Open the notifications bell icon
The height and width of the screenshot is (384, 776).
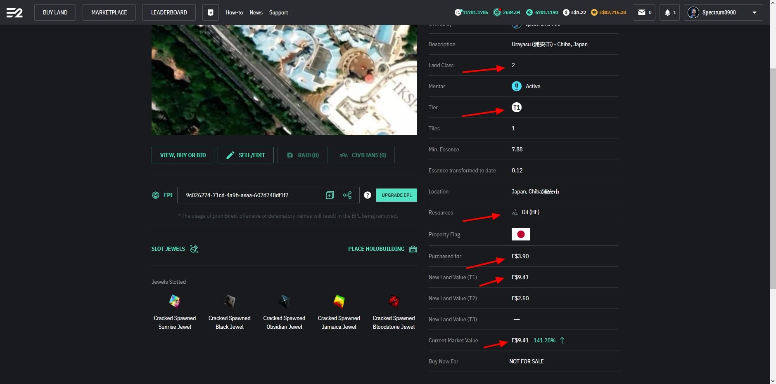click(x=667, y=12)
